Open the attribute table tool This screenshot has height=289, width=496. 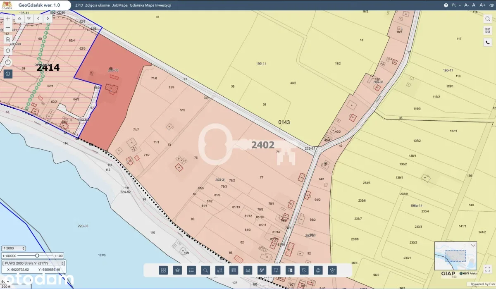[x=234, y=270]
